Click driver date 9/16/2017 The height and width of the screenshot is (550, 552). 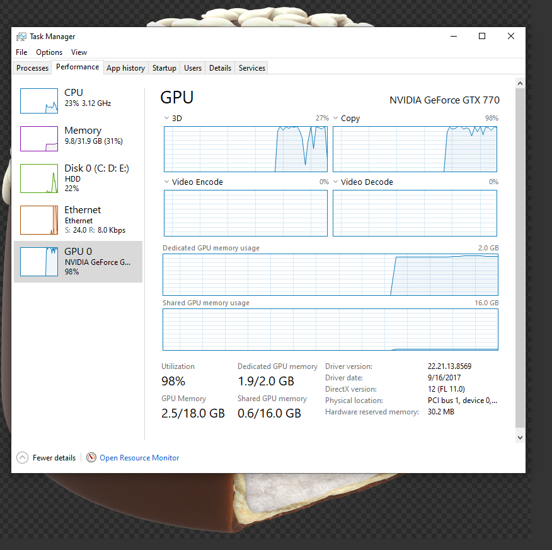444,377
